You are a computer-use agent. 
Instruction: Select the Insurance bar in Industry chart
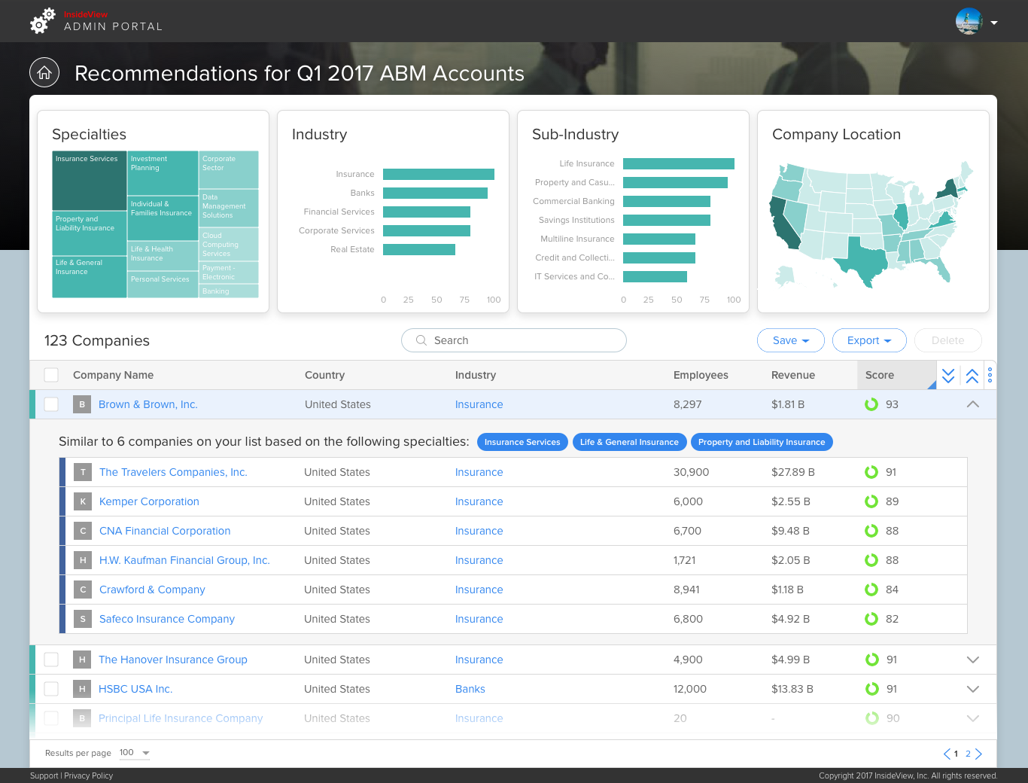439,174
